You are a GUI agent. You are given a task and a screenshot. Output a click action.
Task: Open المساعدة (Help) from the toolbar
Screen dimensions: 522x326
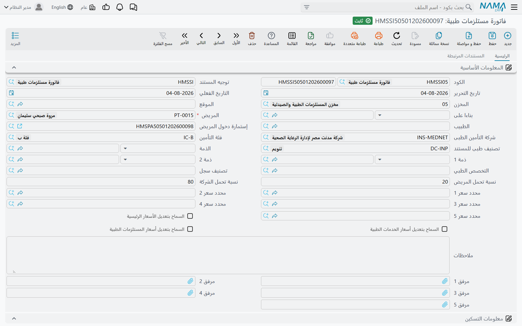[271, 36]
